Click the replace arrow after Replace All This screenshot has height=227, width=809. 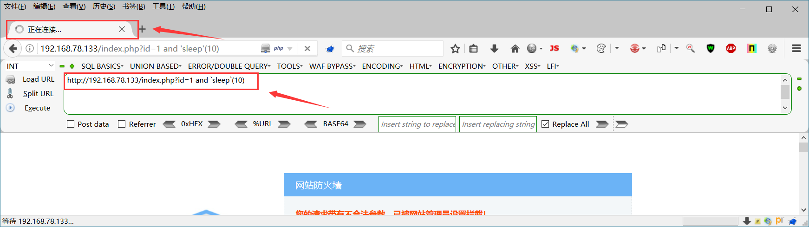point(602,124)
